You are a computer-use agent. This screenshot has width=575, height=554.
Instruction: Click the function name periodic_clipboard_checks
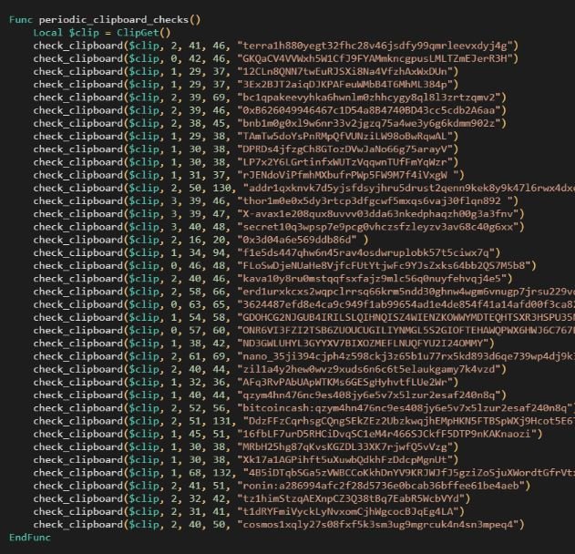114,20
